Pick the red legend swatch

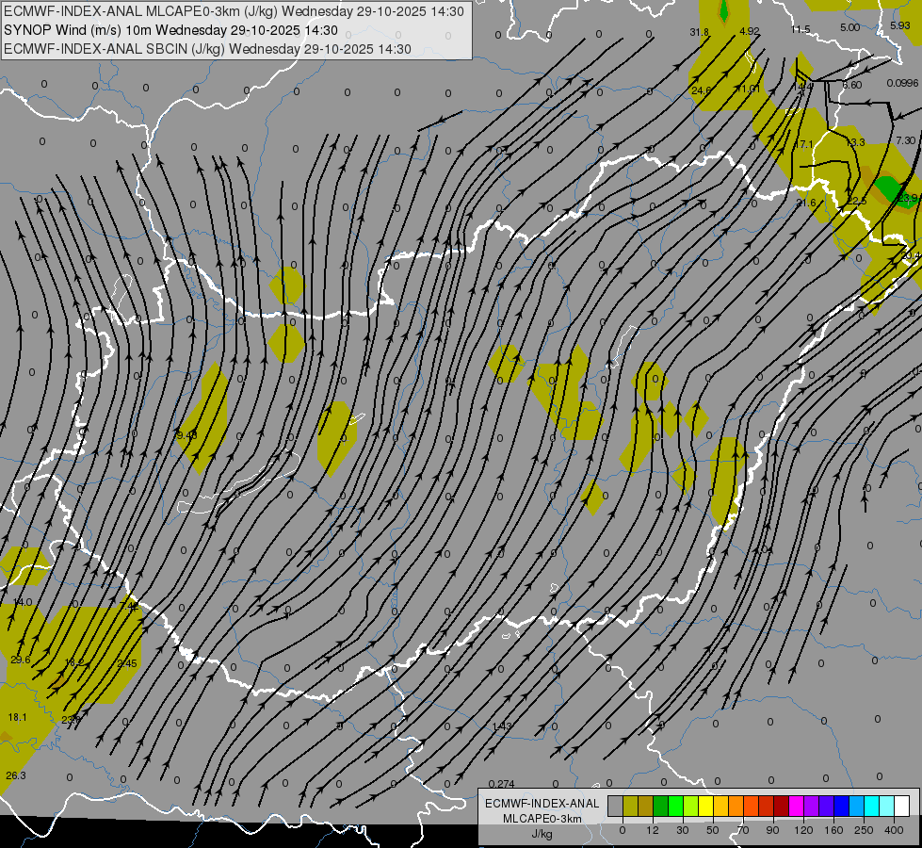(x=767, y=807)
